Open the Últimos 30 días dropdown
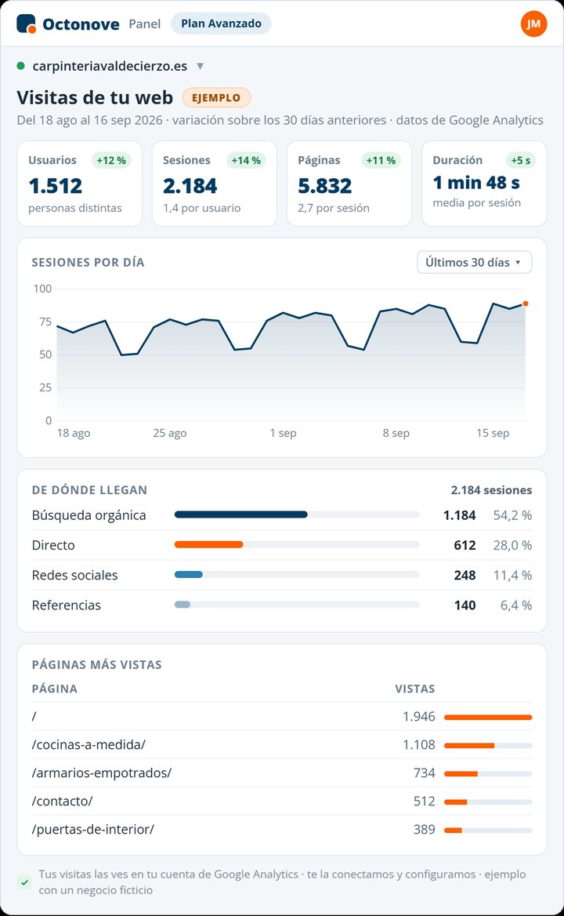This screenshot has height=916, width=564. pos(474,262)
